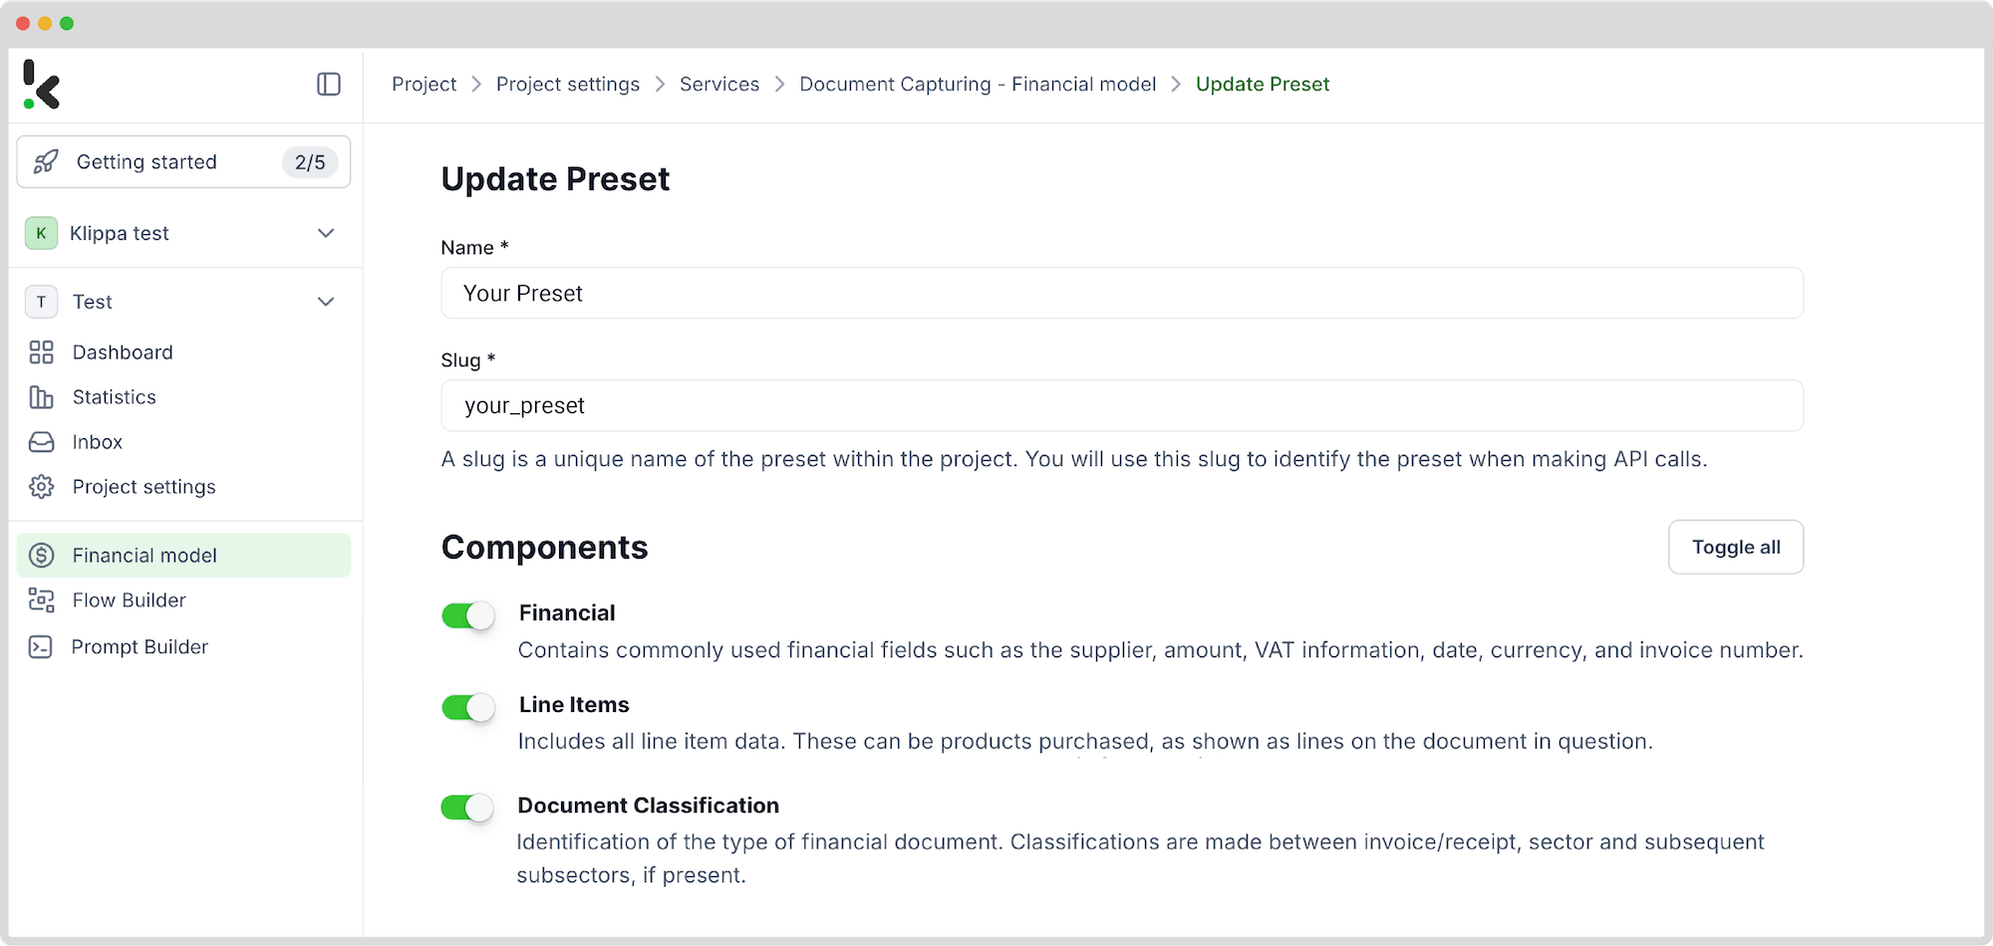Open Statistics via its chart icon
The height and width of the screenshot is (946, 1993).
pyautogui.click(x=41, y=397)
